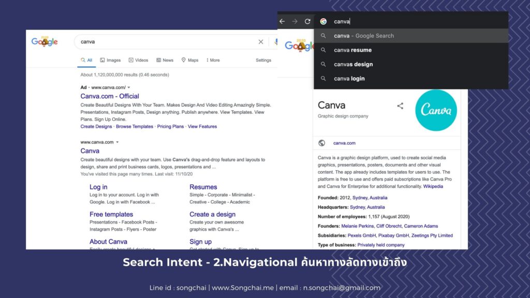The image size is (530, 298).
Task: Click the teal Canva logo thumbnail
Action: [436, 110]
